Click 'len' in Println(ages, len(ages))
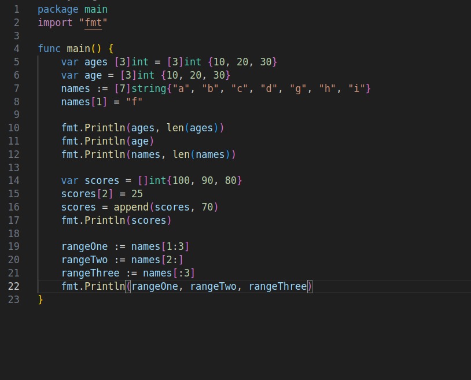Viewport: 471px width, 380px height. (175, 128)
